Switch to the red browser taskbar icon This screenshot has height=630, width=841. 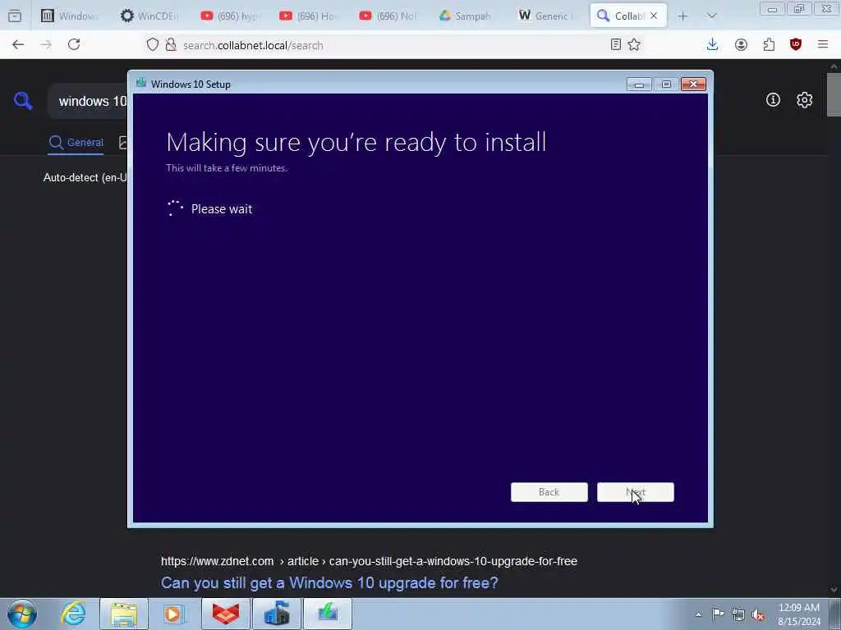225,614
